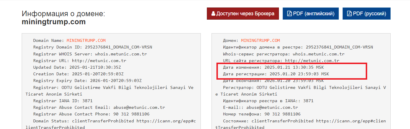
Task: Click the icann.org EPP link in Russian panel
Action: tap(351, 121)
